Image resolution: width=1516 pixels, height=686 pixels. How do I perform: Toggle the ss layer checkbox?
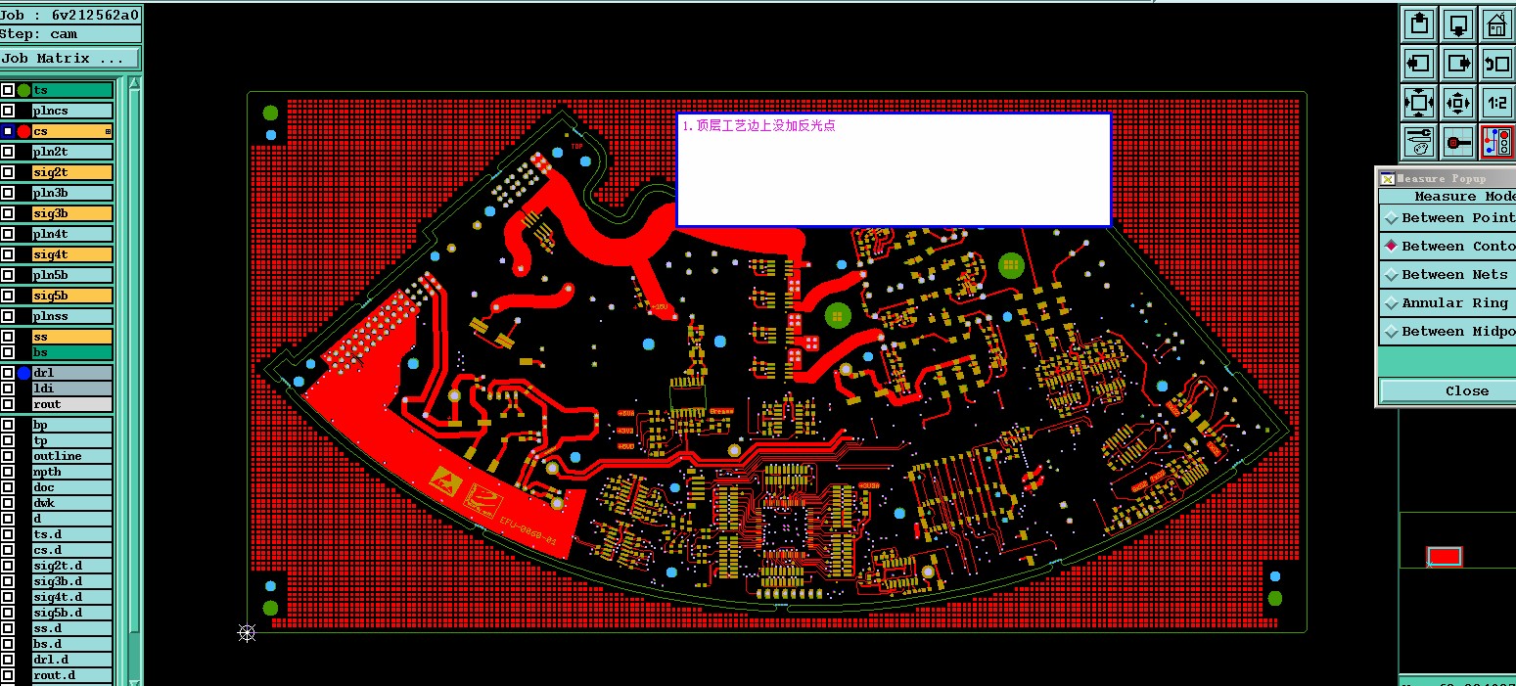click(8, 337)
